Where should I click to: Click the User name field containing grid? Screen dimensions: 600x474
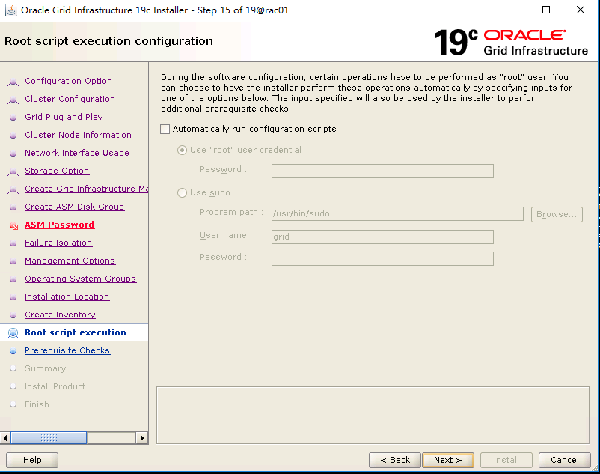(x=382, y=237)
